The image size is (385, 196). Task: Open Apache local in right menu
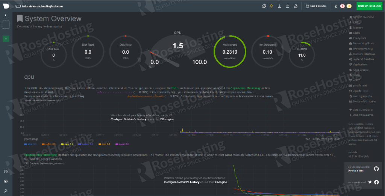coord(359,91)
